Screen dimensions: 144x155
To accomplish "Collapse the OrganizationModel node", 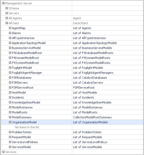I will click(x=10, y=122).
